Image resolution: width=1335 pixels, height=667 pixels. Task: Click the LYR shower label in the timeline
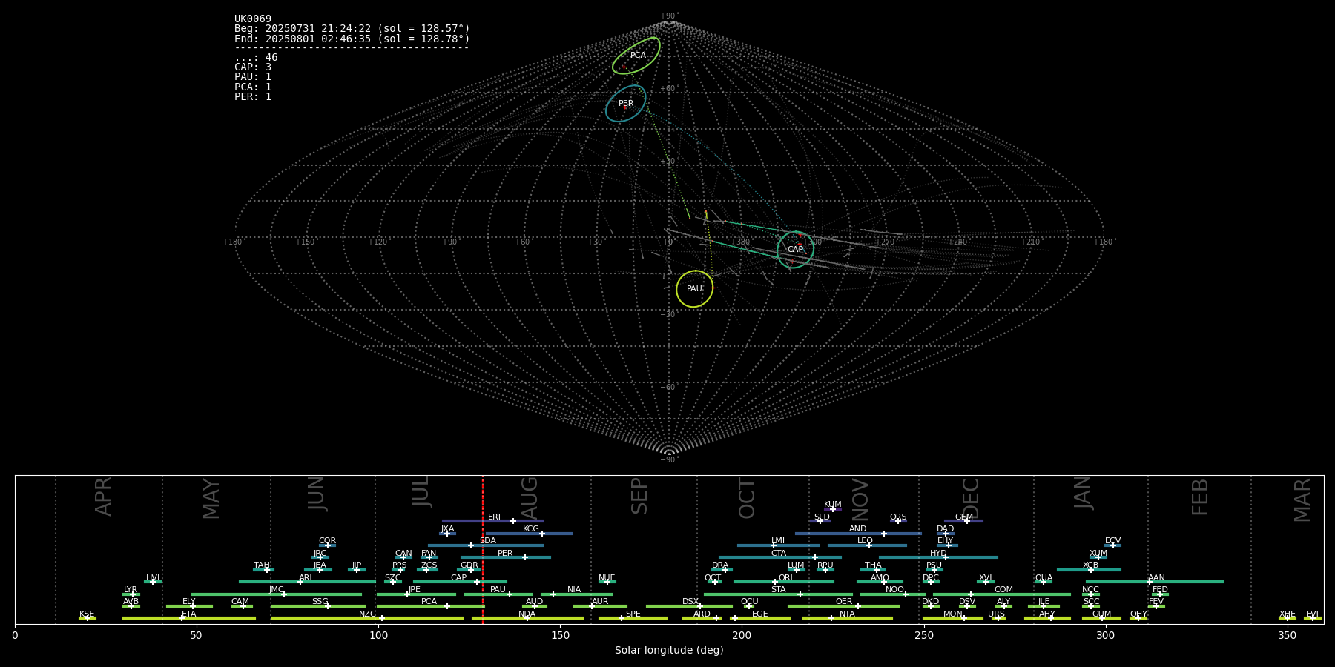pyautogui.click(x=131, y=590)
